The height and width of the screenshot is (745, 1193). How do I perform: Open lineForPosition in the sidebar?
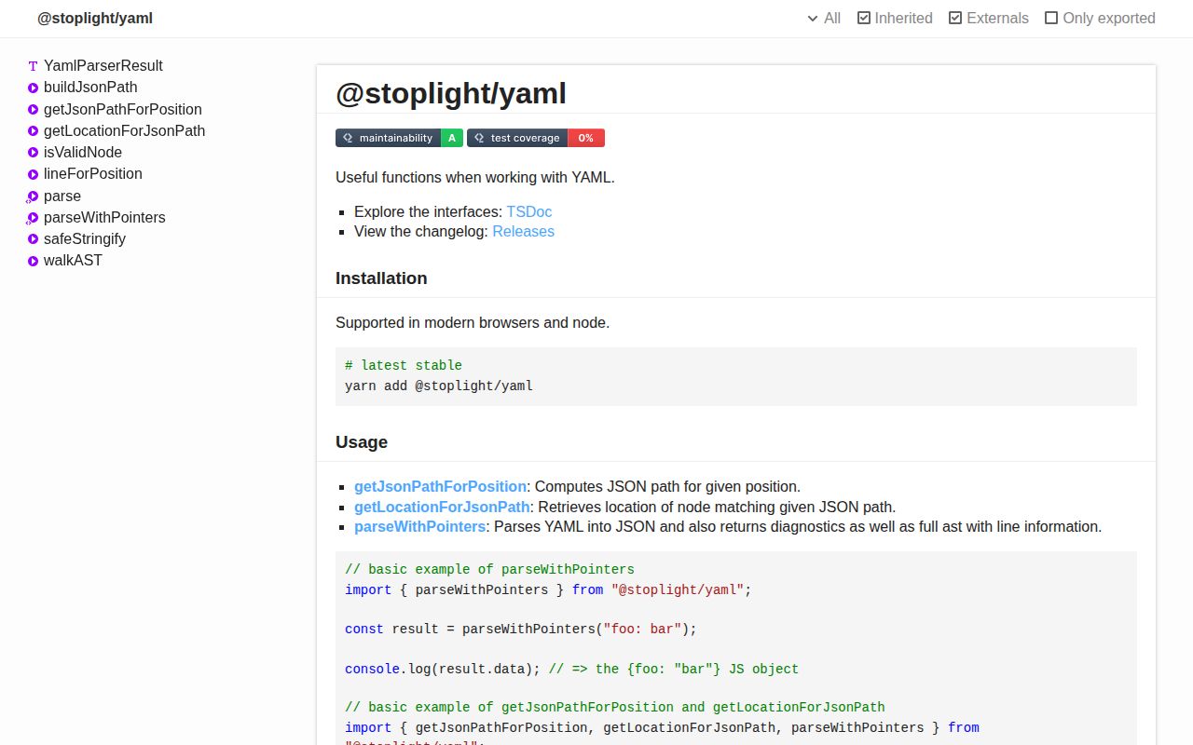pyautogui.click(x=93, y=174)
